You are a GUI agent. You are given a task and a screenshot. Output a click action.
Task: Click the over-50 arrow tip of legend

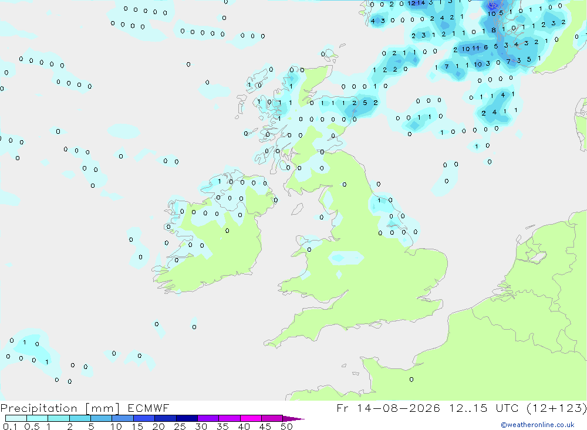click(293, 419)
